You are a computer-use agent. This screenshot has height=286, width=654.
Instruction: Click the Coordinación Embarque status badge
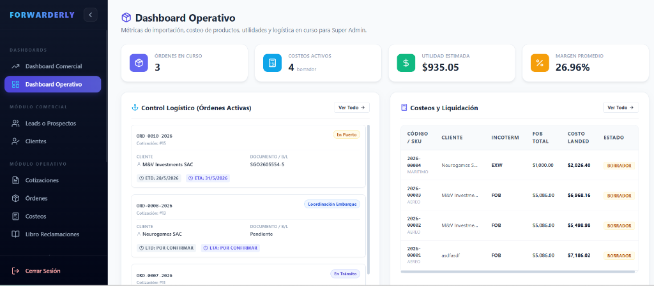coord(332,204)
